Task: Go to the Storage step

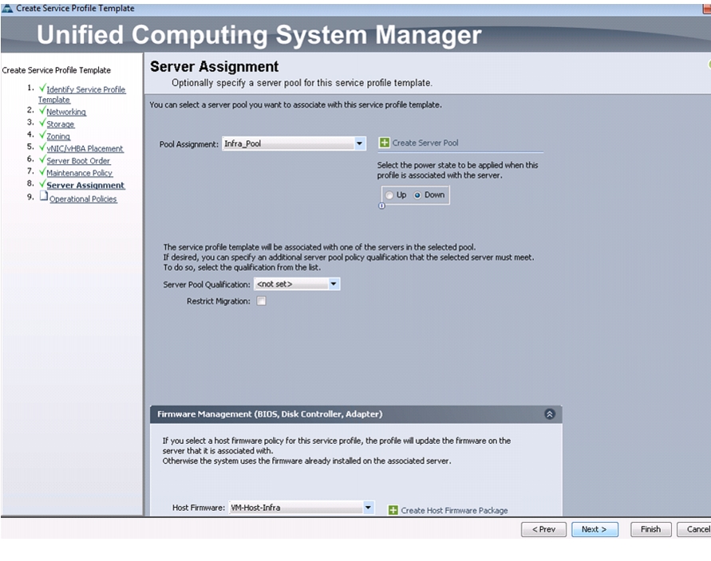Action: pos(61,124)
